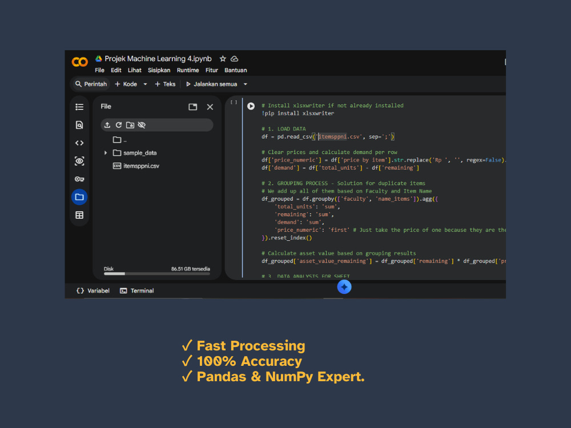Expand the sample_data folder arrow

pyautogui.click(x=106, y=153)
